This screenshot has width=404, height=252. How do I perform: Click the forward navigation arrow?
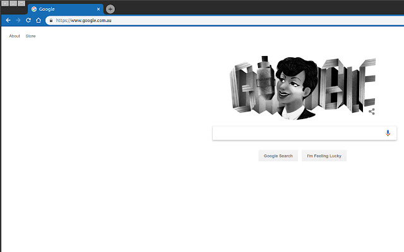18,20
